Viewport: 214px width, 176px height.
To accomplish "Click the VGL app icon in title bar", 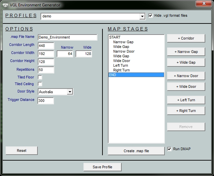I will (x=5, y=5).
